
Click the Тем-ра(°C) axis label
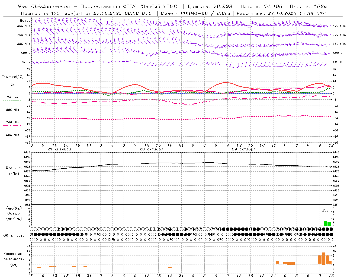(13, 77)
